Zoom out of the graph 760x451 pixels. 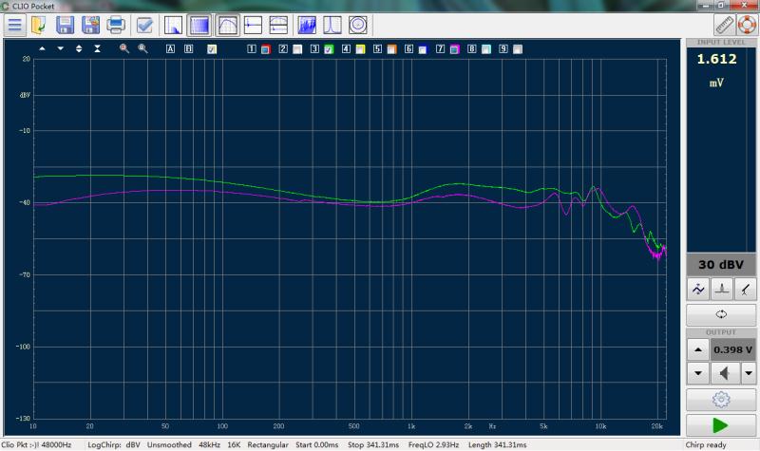coord(142,48)
